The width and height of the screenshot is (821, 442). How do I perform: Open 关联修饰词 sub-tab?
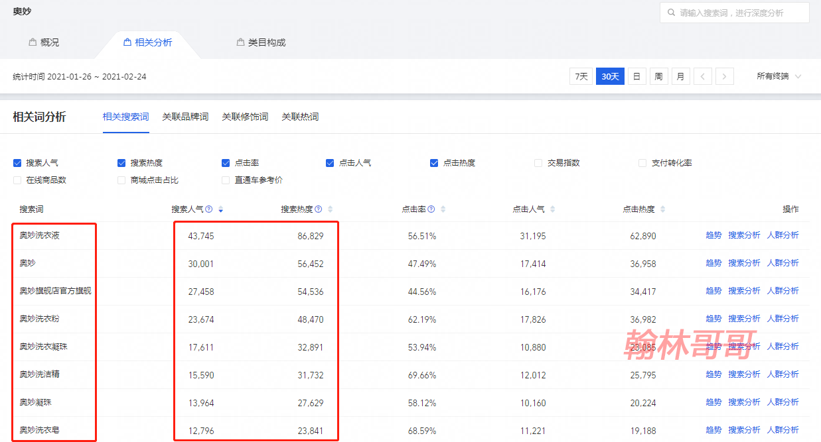(245, 117)
